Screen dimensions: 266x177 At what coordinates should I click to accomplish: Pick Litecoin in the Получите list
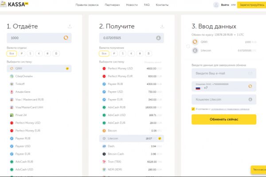click(x=132, y=139)
